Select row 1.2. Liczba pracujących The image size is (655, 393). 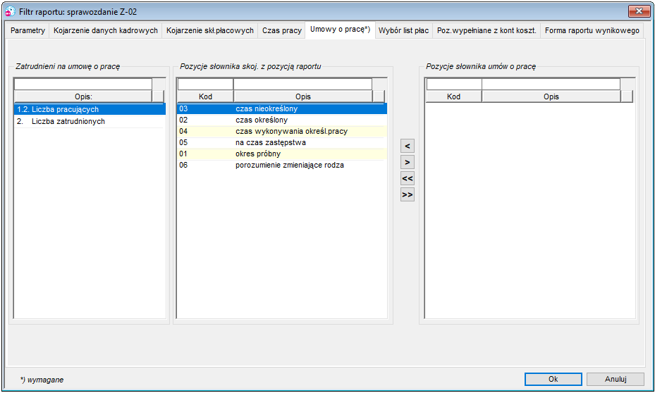tap(90, 109)
